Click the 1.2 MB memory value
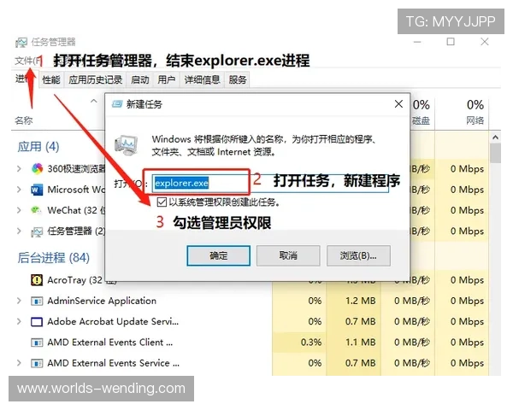 tap(361, 301)
